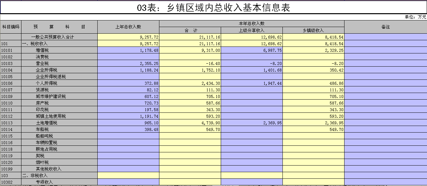Click the 合计 sub-header cell
Screen dimensions: 427x186
coord(190,30)
